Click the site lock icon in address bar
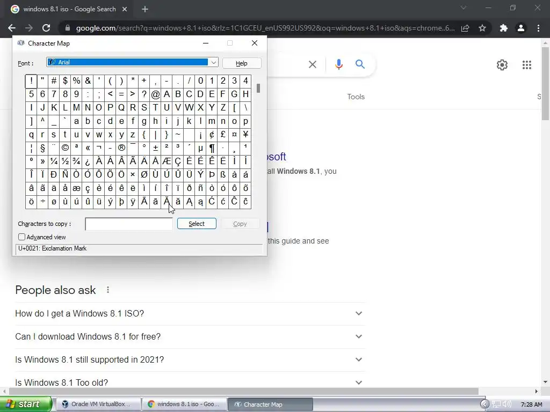 tap(67, 28)
